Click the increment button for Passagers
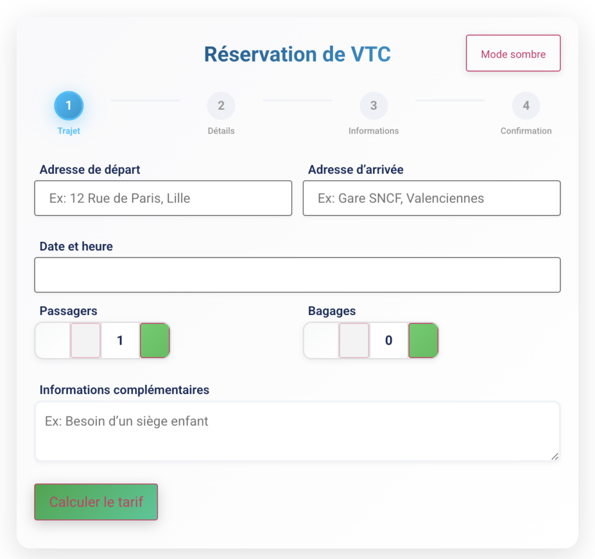Viewport: 595px width, 559px height. click(153, 341)
